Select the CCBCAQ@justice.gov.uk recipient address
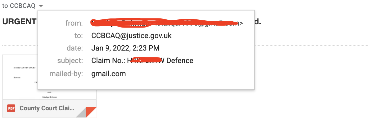Screen dimensions: 370x132 (x=131, y=35)
